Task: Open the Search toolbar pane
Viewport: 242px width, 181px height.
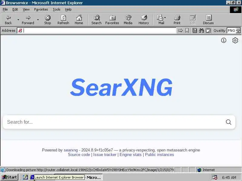Action: click(96, 20)
